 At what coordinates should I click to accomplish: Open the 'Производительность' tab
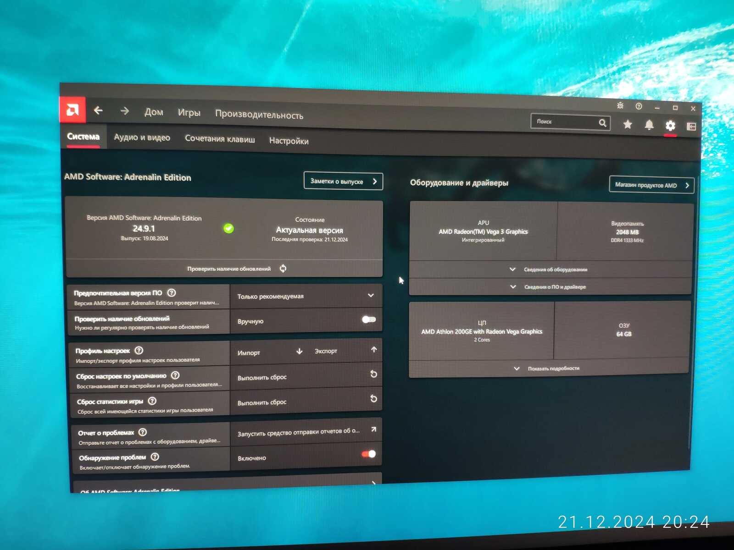259,115
